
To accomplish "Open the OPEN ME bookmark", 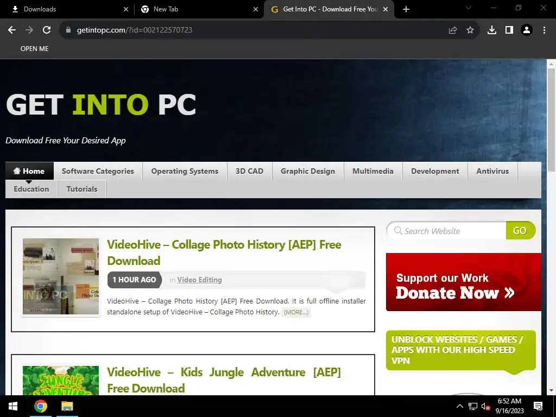I will (x=34, y=49).
